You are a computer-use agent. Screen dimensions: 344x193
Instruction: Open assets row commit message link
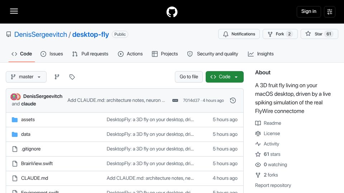(x=150, y=119)
